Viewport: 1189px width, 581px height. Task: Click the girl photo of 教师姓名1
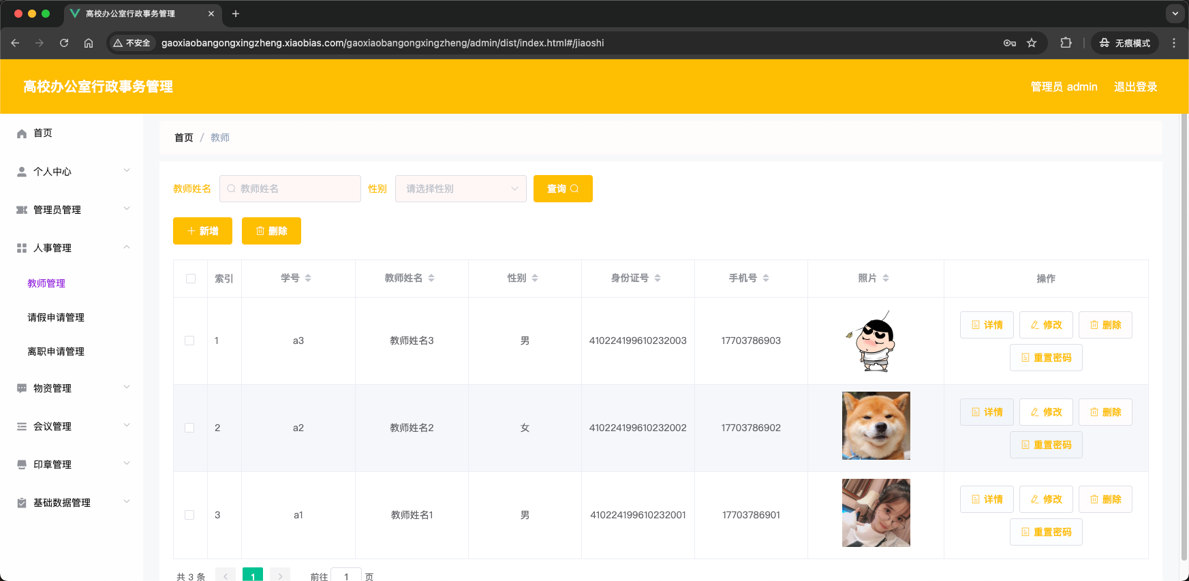pyautogui.click(x=876, y=513)
